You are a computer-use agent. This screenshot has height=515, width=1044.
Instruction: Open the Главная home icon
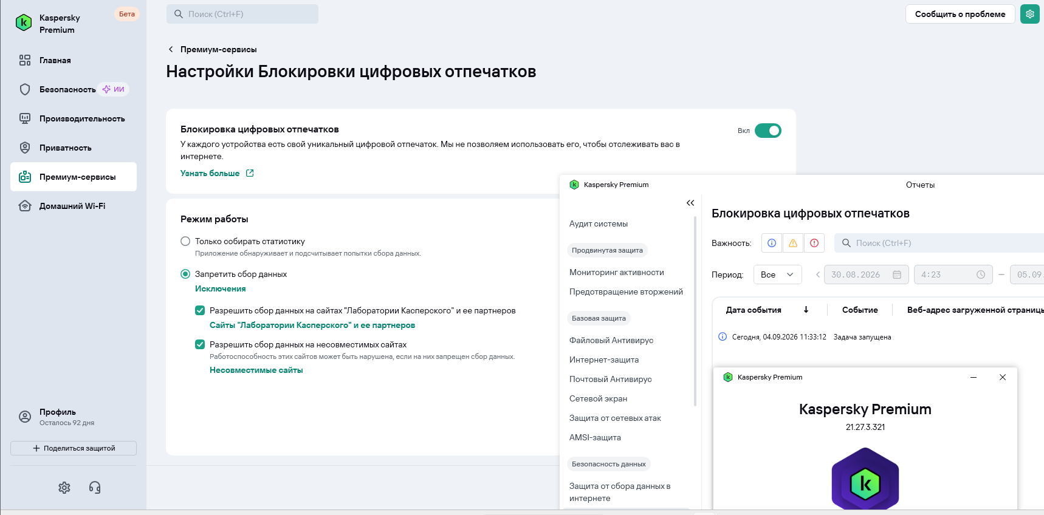(x=25, y=60)
